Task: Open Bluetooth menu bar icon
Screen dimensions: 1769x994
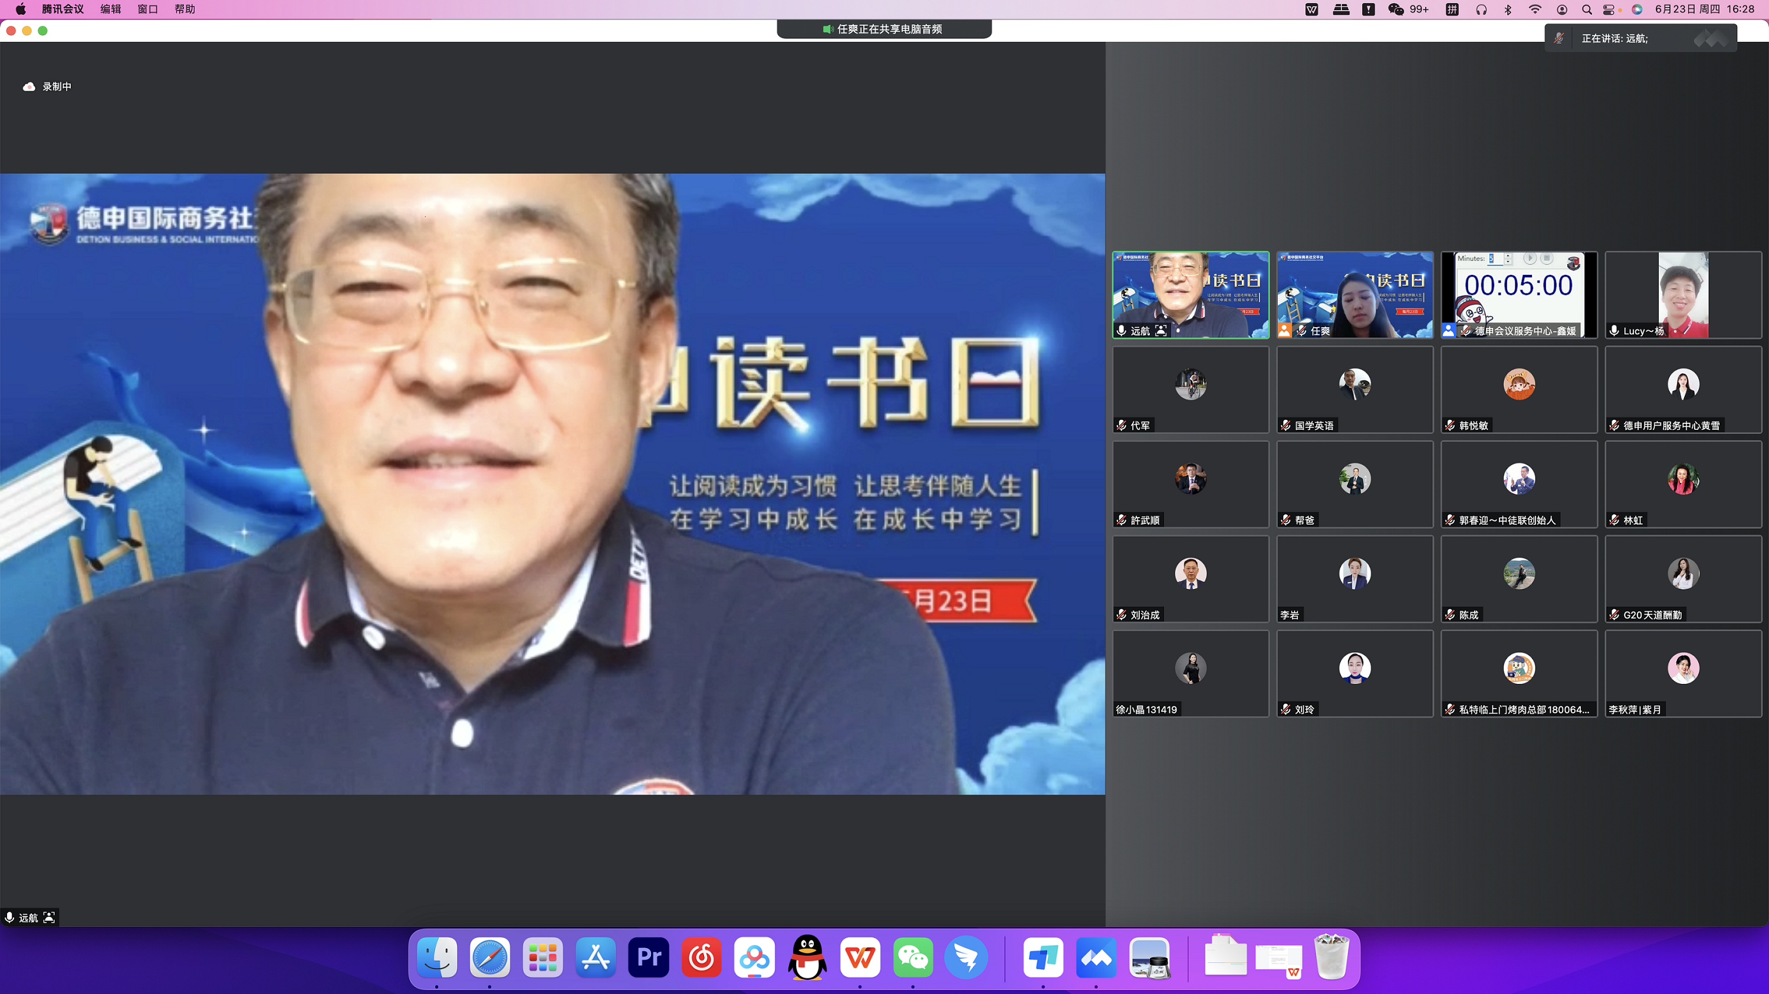Action: pyautogui.click(x=1508, y=9)
